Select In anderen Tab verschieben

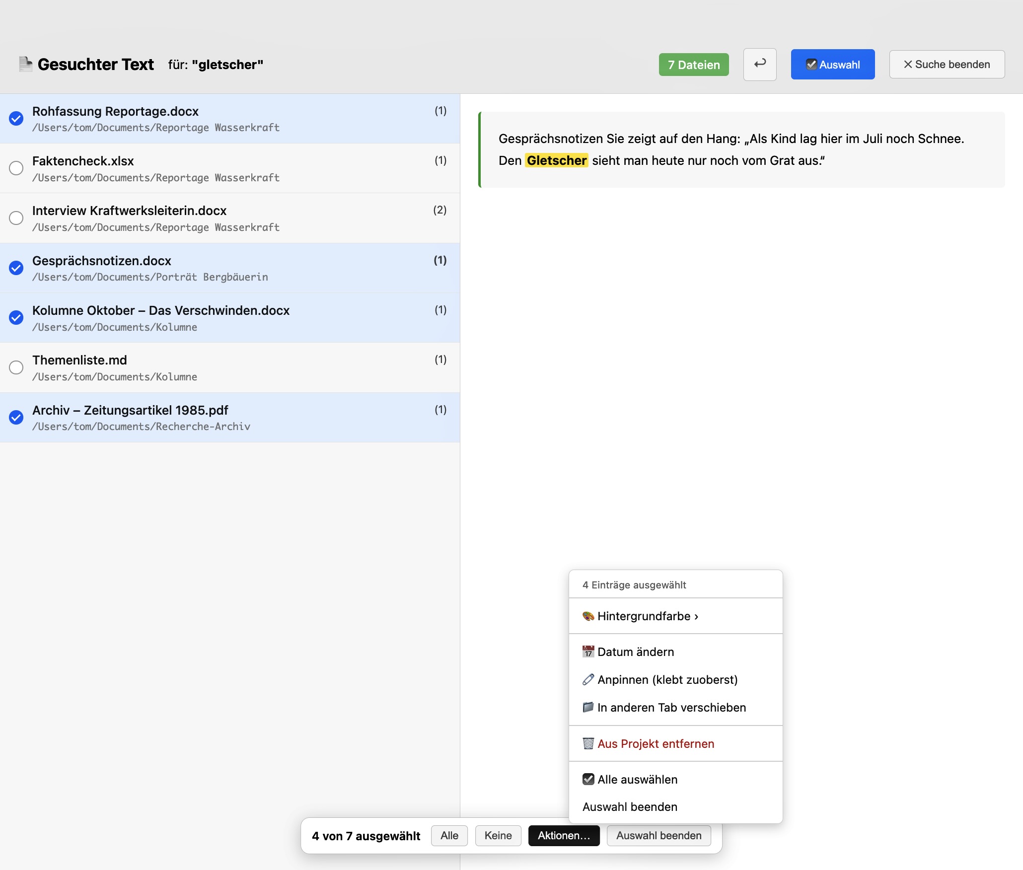(x=676, y=708)
